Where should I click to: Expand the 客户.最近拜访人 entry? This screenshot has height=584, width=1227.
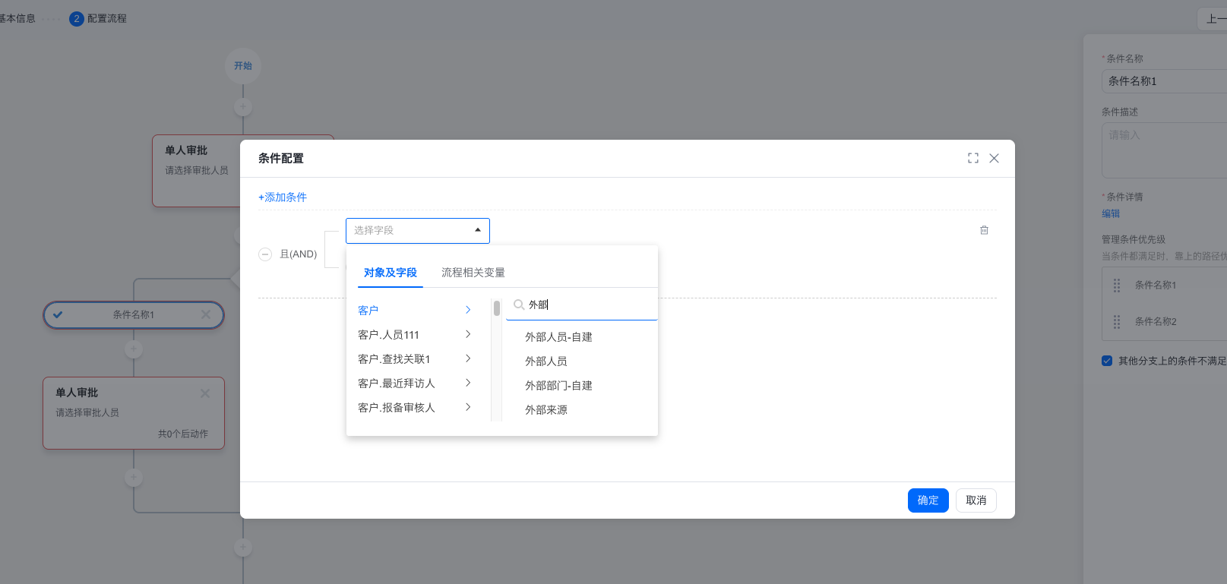pyautogui.click(x=415, y=384)
